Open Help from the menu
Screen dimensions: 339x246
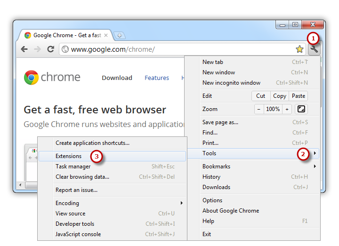pyautogui.click(x=259, y=221)
